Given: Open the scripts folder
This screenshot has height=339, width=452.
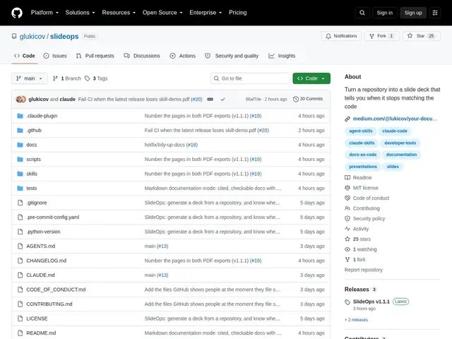Looking at the screenshot, I should pyautogui.click(x=33, y=159).
